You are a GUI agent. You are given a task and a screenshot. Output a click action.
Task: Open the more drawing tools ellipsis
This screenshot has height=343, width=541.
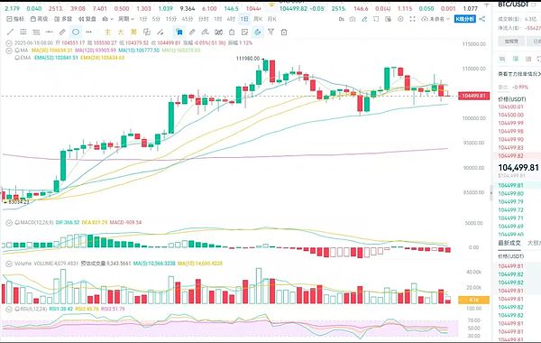click(x=89, y=32)
